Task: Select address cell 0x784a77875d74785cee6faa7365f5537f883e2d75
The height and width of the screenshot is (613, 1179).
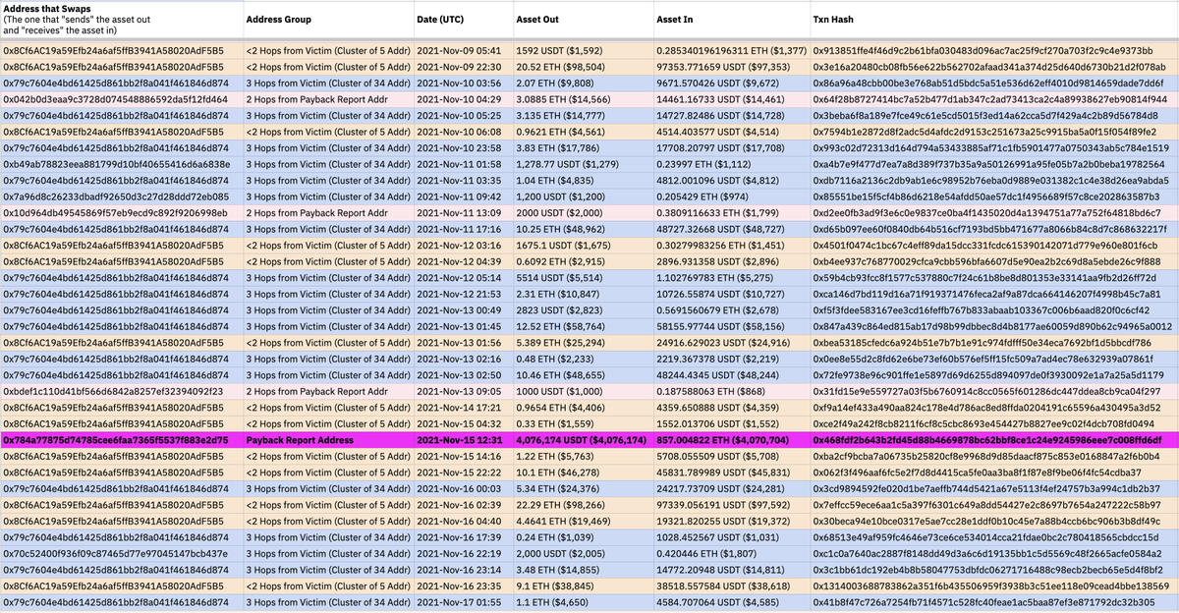Action: tap(121, 440)
